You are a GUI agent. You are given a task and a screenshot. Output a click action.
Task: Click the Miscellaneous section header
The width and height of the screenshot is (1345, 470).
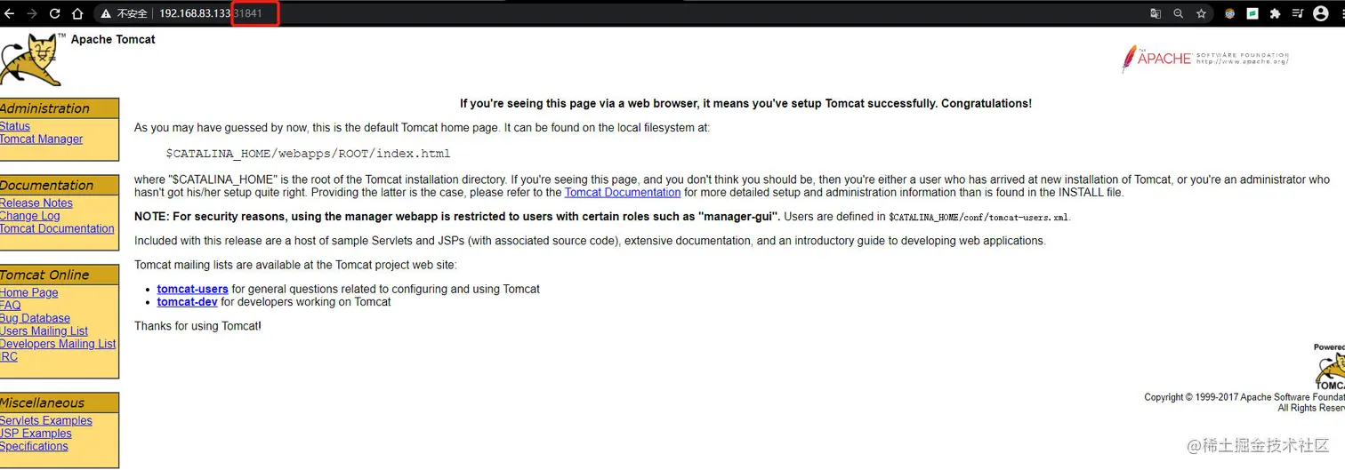[60, 402]
